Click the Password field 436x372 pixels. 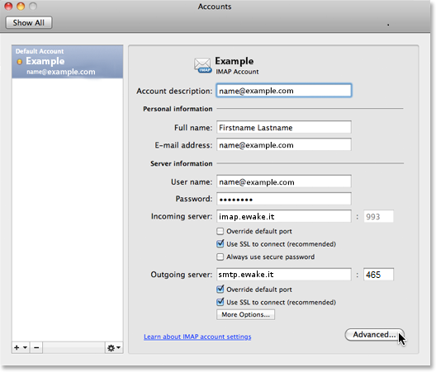(284, 199)
